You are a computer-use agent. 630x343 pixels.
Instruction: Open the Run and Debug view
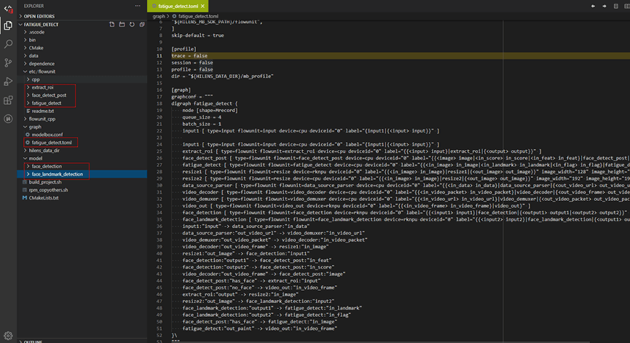click(8, 82)
